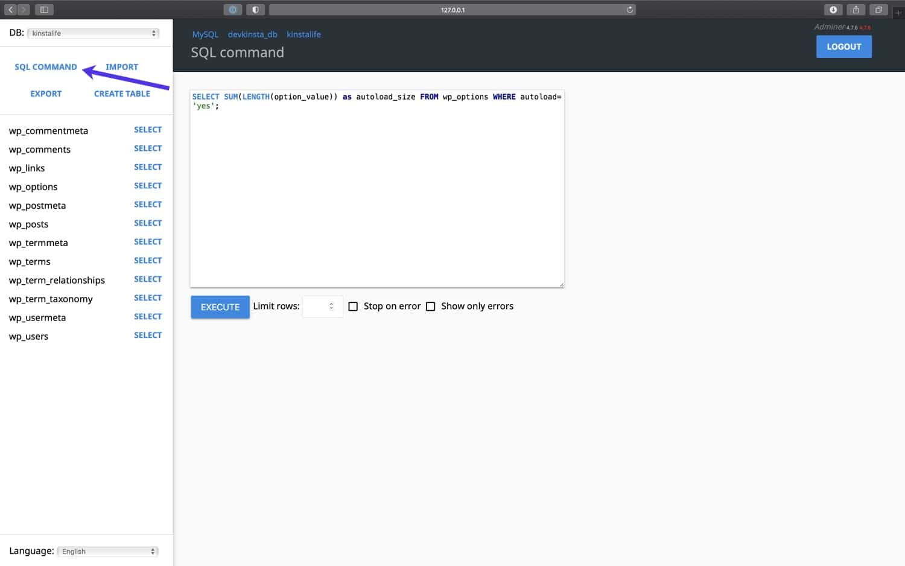
Task: Reload the page from the address bar
Action: point(629,9)
